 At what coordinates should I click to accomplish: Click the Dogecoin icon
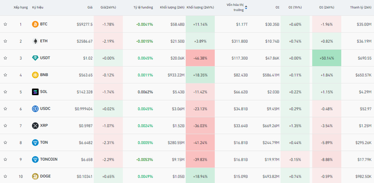[x=35, y=176]
